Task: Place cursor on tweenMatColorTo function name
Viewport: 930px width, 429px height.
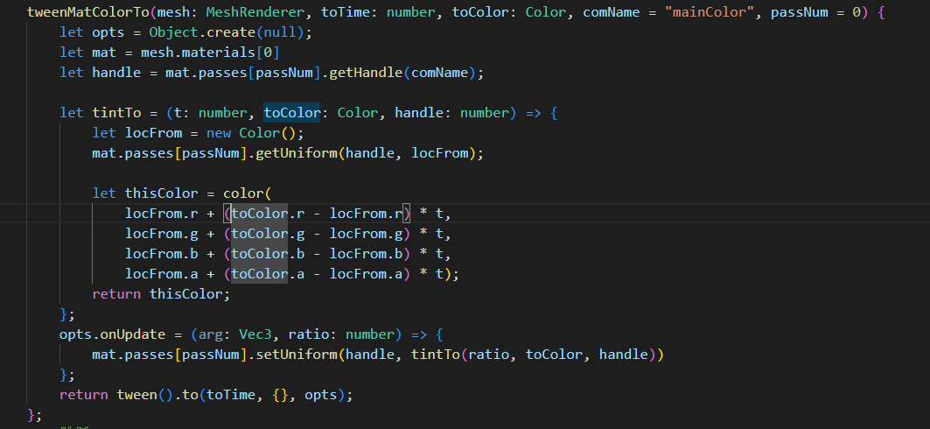Action: click(87, 12)
